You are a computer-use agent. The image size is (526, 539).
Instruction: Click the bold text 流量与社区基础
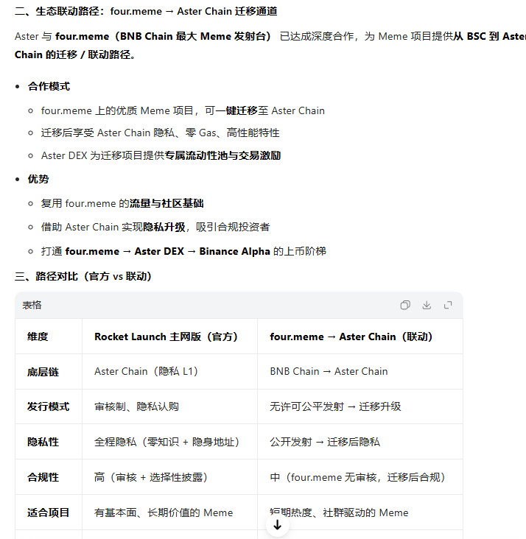tap(166, 203)
